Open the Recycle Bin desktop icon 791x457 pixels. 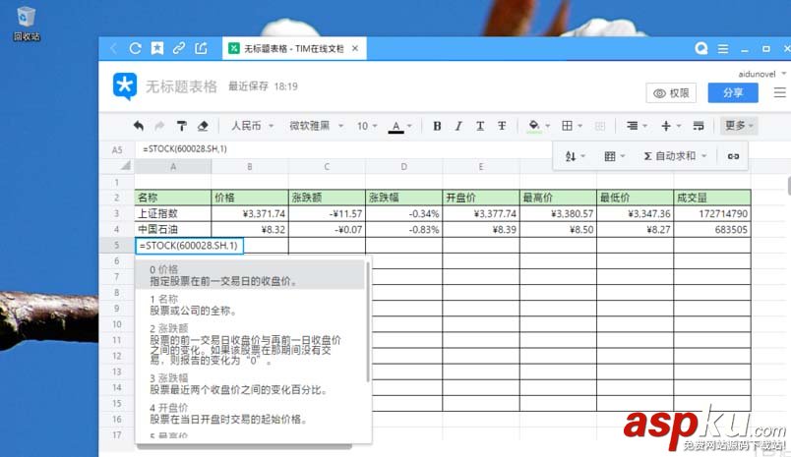point(27,24)
